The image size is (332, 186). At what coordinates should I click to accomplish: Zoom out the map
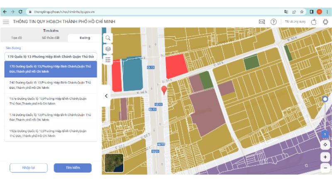tap(325, 168)
